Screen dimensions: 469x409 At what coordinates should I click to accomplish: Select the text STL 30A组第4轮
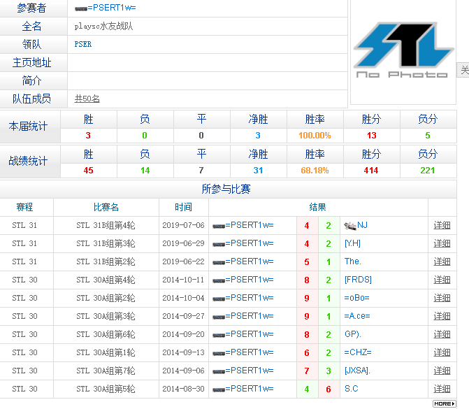pos(106,280)
